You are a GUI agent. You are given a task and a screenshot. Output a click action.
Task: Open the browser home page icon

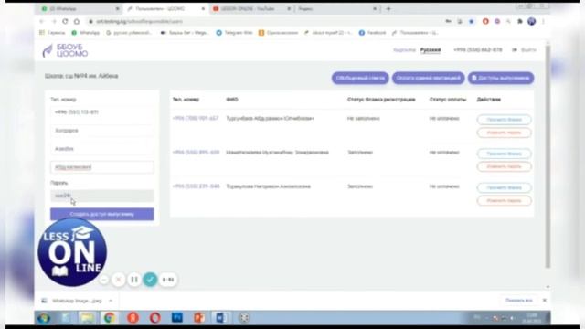tap(77, 22)
